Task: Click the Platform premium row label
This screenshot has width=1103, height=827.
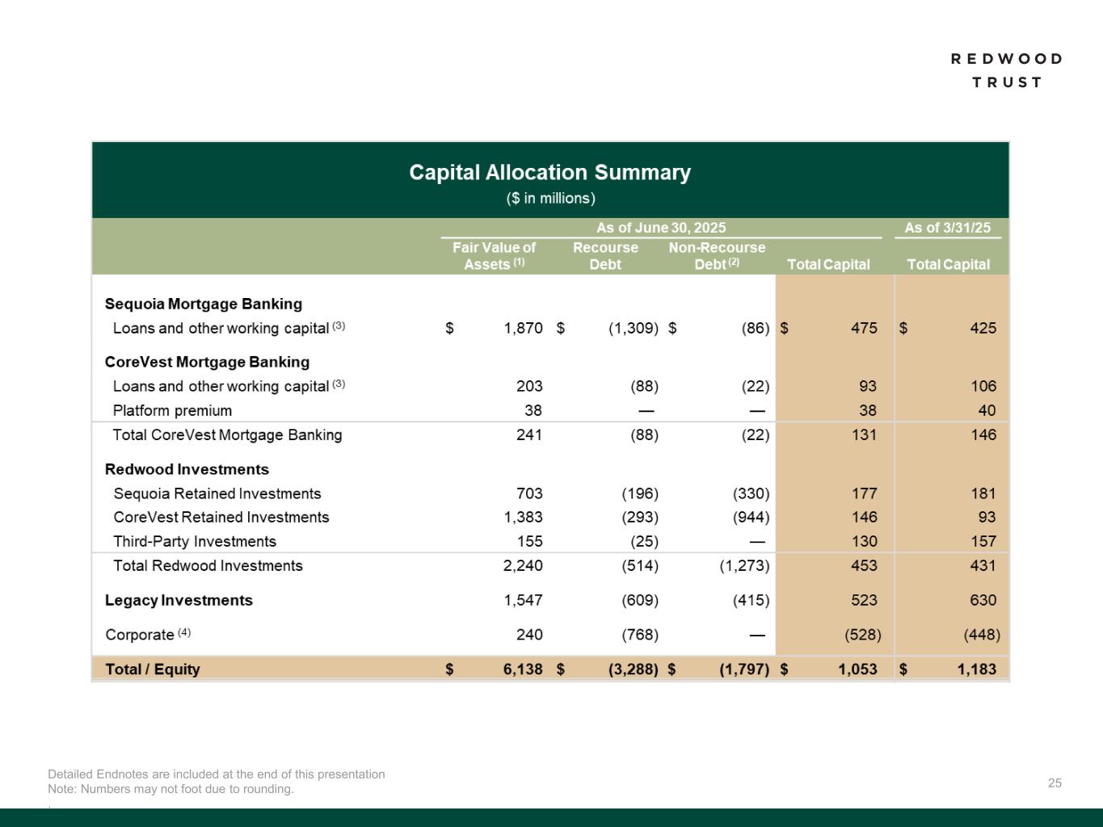Action: (172, 410)
